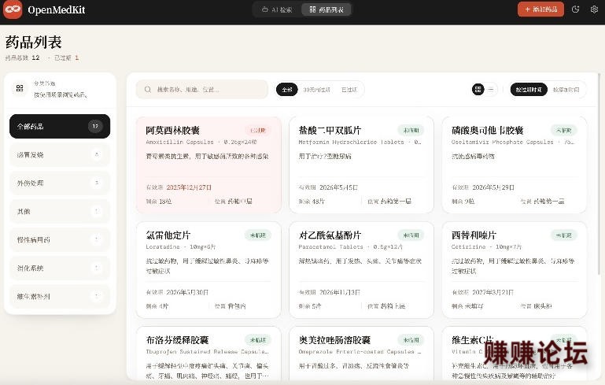Select 全部药品 category in sidebar
This screenshot has height=385, width=605.
coord(60,126)
